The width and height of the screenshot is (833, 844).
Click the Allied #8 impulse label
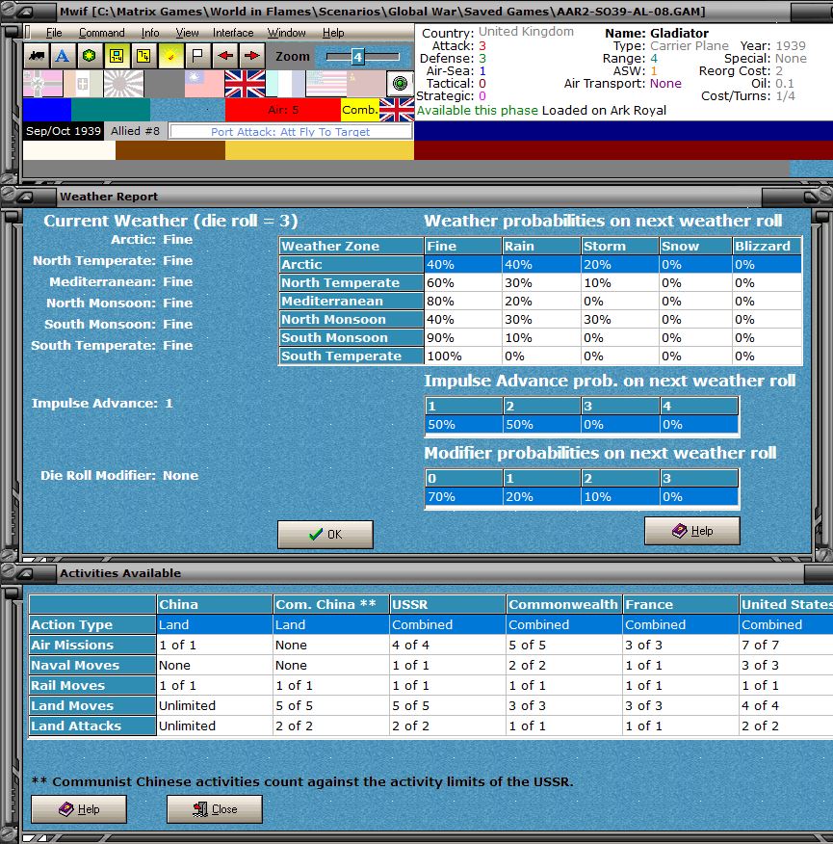tap(135, 131)
